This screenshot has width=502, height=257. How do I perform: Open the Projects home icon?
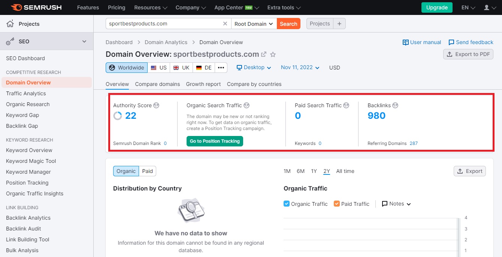pyautogui.click(x=10, y=24)
